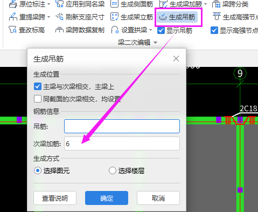The height and width of the screenshot is (212, 258).
Task: Click the 梁跨分类 label
Action: point(235,4)
